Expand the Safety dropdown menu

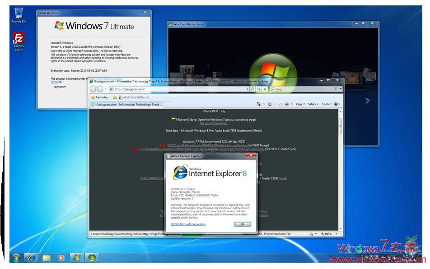[x=313, y=104]
